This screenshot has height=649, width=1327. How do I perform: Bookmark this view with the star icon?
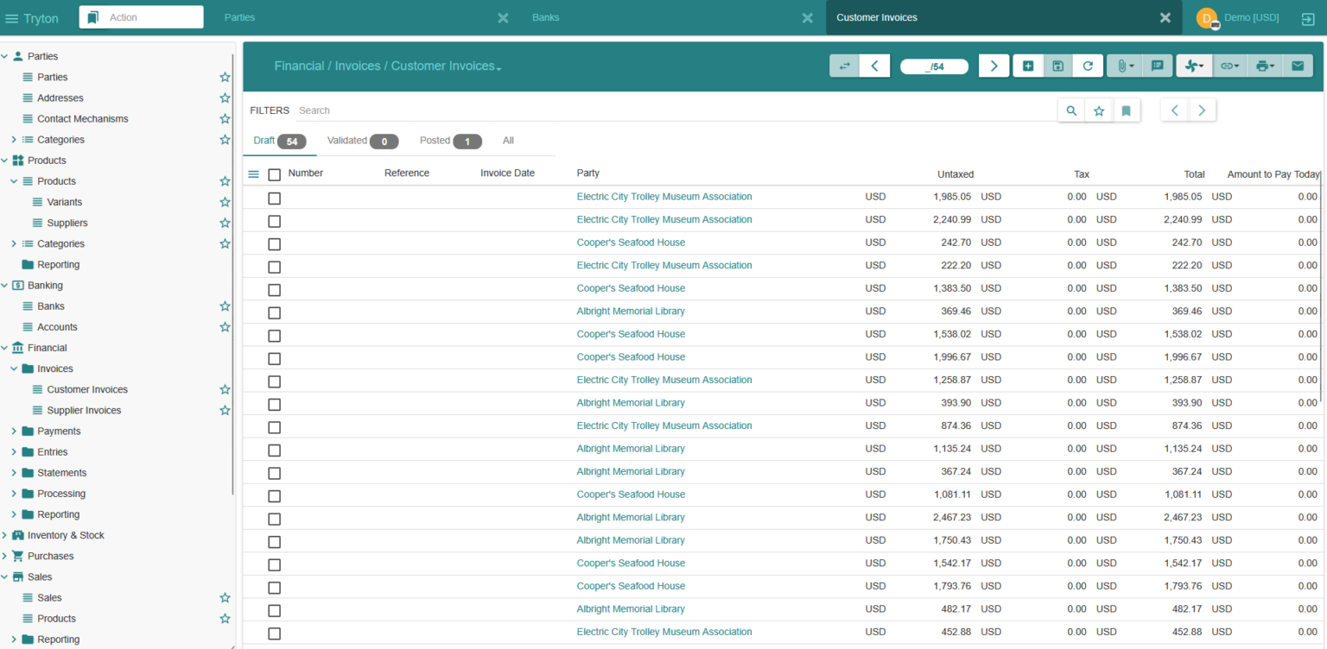pos(1099,110)
